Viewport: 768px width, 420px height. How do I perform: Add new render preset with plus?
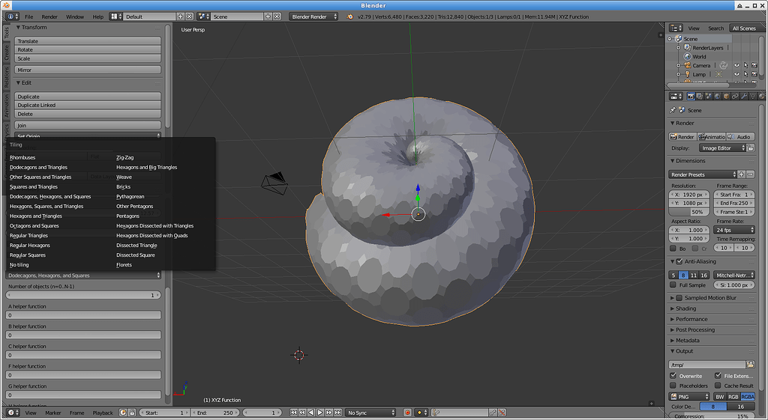(x=742, y=174)
